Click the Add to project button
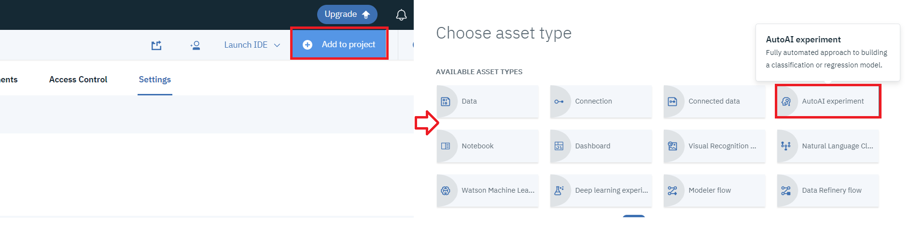 tap(339, 44)
